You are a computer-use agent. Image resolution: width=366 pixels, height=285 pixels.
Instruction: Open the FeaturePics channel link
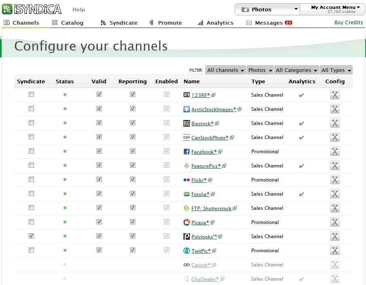206,166
